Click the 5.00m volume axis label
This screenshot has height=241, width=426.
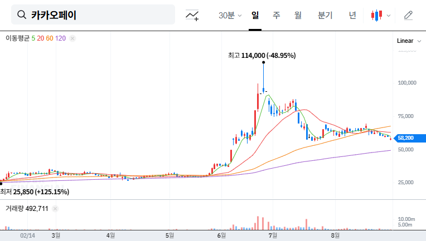click(x=405, y=225)
